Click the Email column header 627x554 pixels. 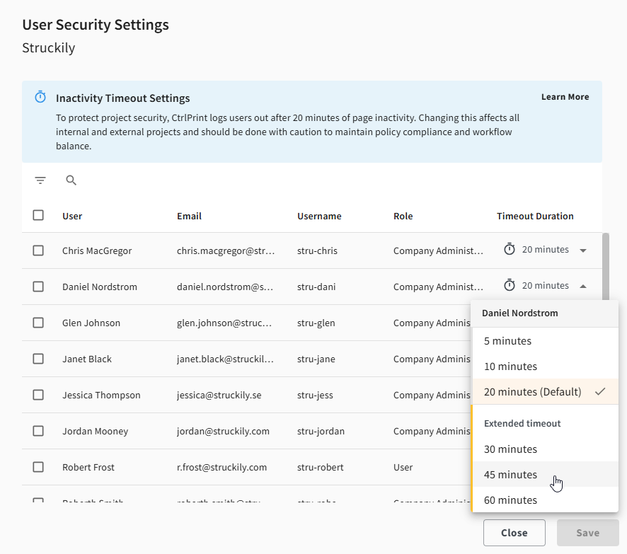[x=189, y=216]
